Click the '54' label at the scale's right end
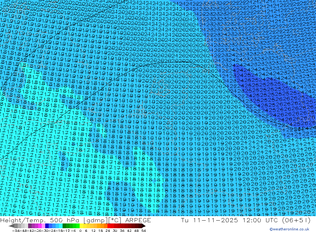The height and width of the screenshot is (232, 316). point(143,231)
